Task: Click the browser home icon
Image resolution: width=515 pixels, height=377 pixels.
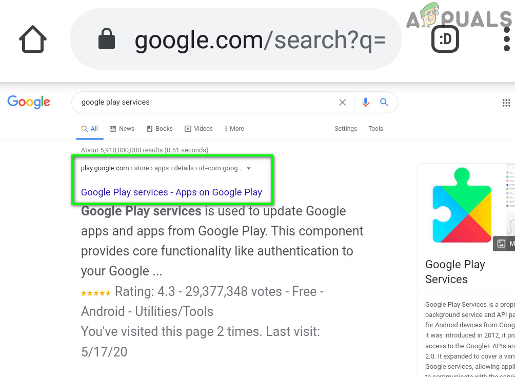Action: 33,39
